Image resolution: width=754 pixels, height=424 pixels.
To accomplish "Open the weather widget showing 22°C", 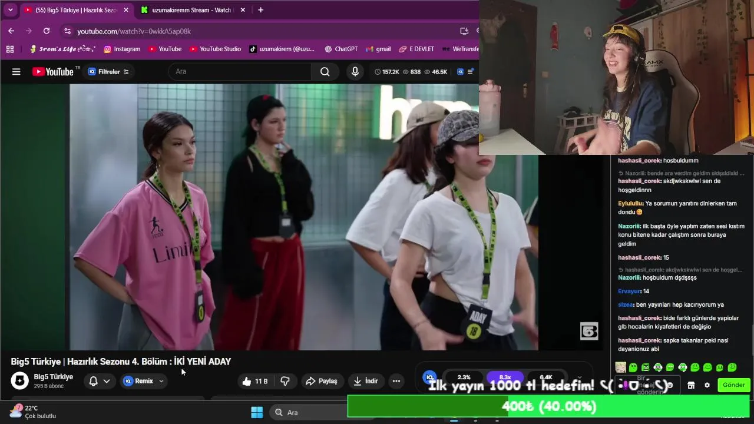I will 33,412.
